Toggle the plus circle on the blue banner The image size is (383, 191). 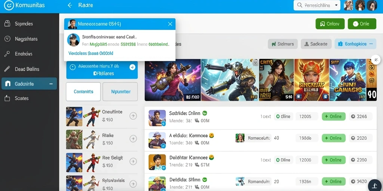[132, 67]
